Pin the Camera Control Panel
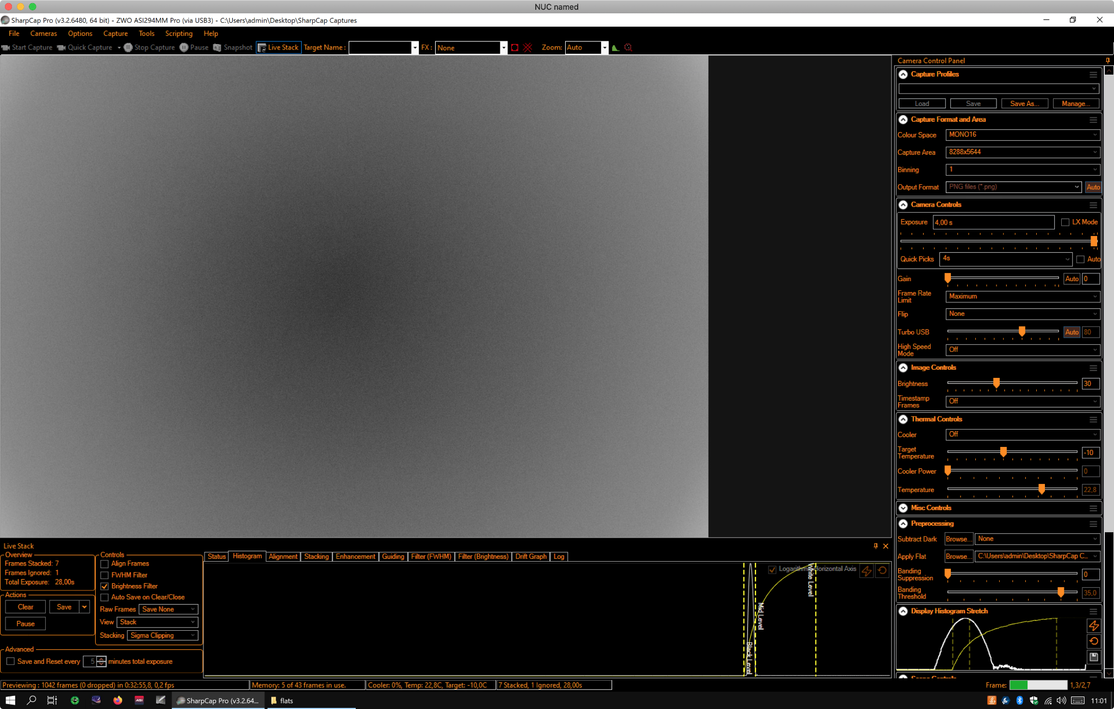This screenshot has height=709, width=1114. (1107, 60)
